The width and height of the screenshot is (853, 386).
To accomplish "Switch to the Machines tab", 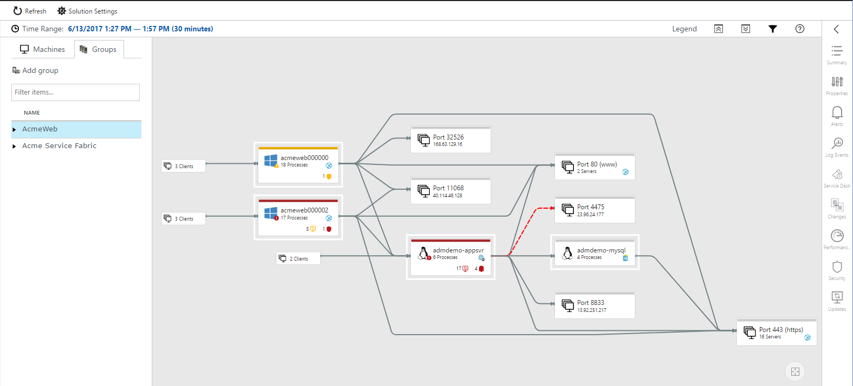I will click(43, 49).
